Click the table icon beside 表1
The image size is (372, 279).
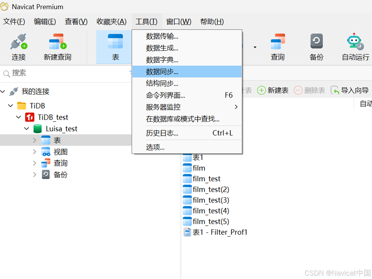click(187, 157)
